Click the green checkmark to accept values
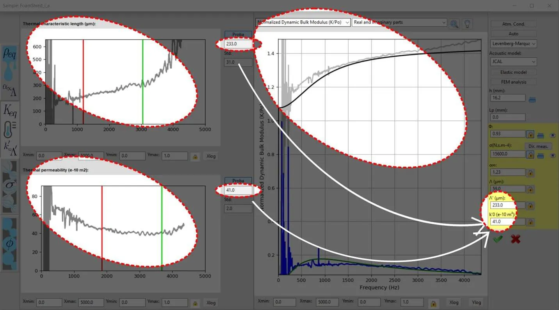 (x=497, y=239)
